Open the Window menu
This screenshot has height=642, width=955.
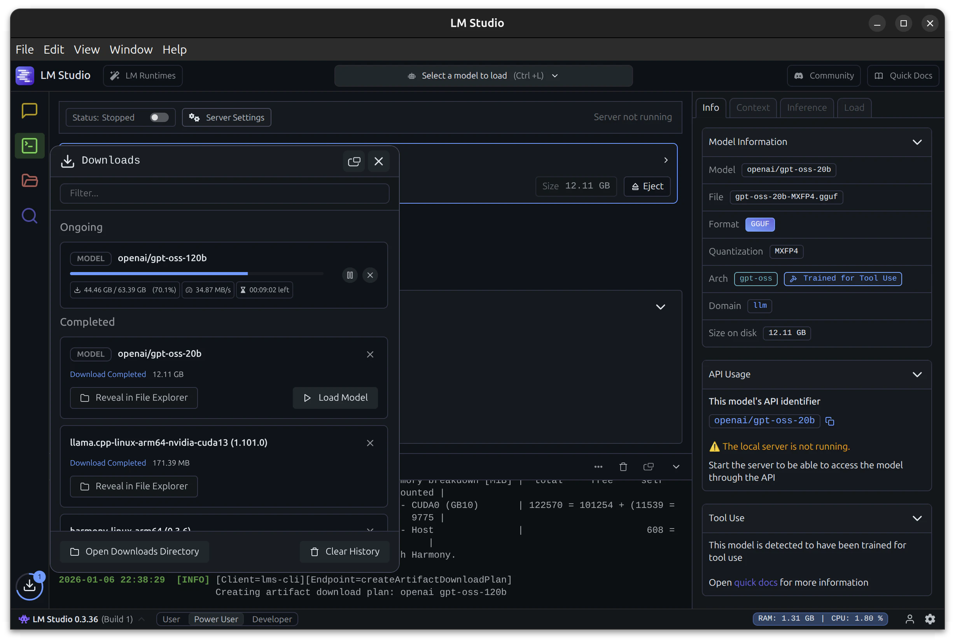point(131,49)
